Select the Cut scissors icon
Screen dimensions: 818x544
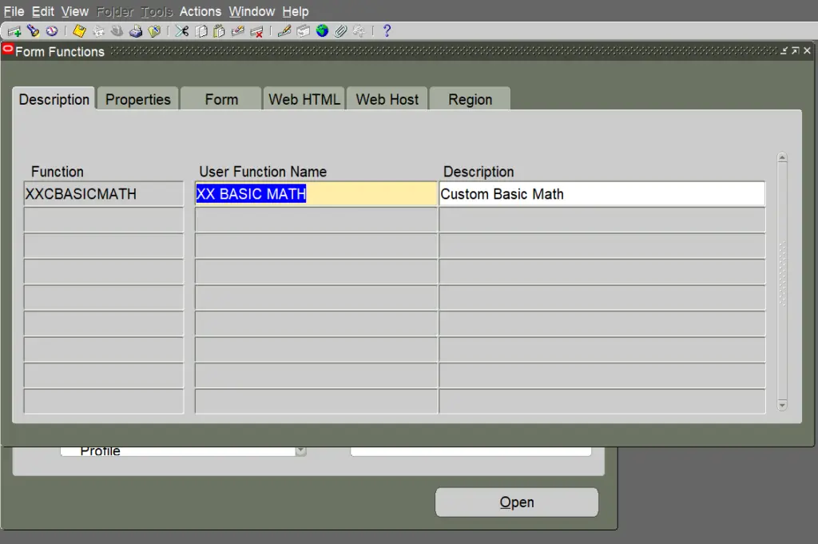tap(181, 31)
